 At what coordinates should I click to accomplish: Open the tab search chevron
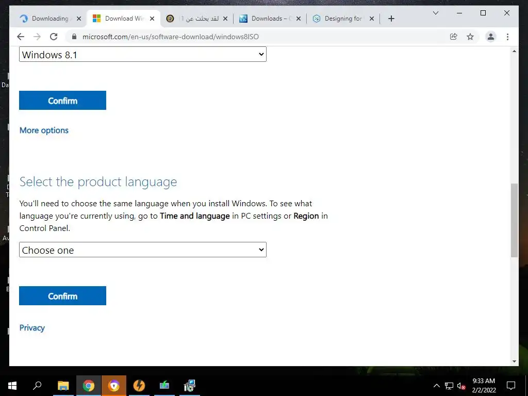(x=435, y=13)
